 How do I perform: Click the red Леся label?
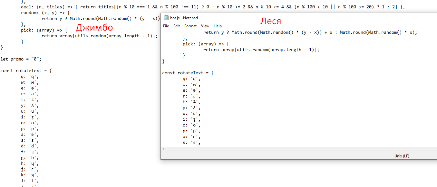click(x=271, y=21)
